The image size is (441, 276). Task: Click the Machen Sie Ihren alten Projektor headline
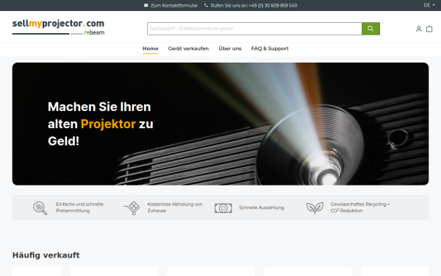pos(101,124)
